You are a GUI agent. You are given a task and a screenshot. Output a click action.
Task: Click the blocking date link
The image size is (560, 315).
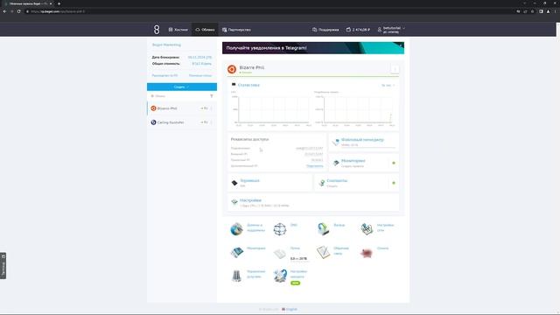coord(199,57)
